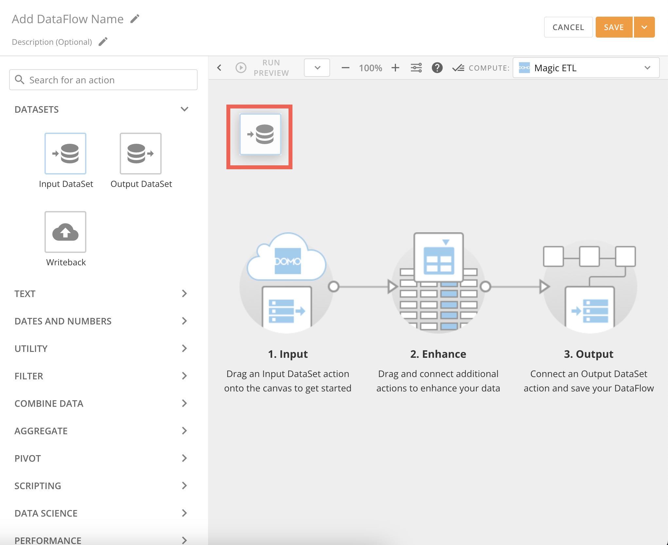
Task: Click the zoom in plus control
Action: pyautogui.click(x=396, y=68)
